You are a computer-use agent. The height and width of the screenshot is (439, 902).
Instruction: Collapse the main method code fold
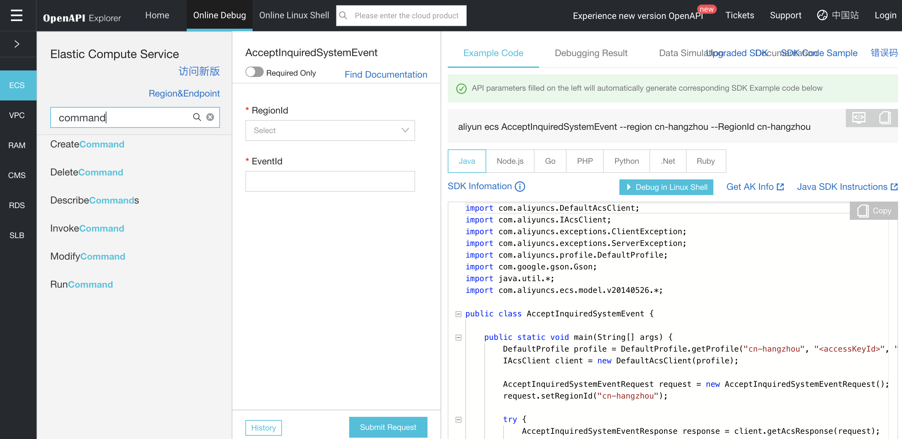pyautogui.click(x=459, y=338)
